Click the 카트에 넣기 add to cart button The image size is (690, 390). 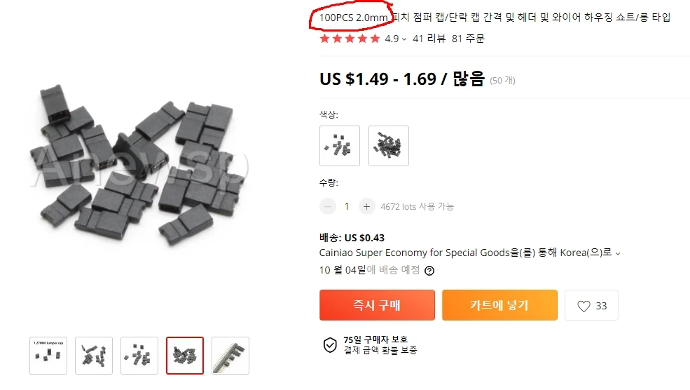tap(499, 305)
